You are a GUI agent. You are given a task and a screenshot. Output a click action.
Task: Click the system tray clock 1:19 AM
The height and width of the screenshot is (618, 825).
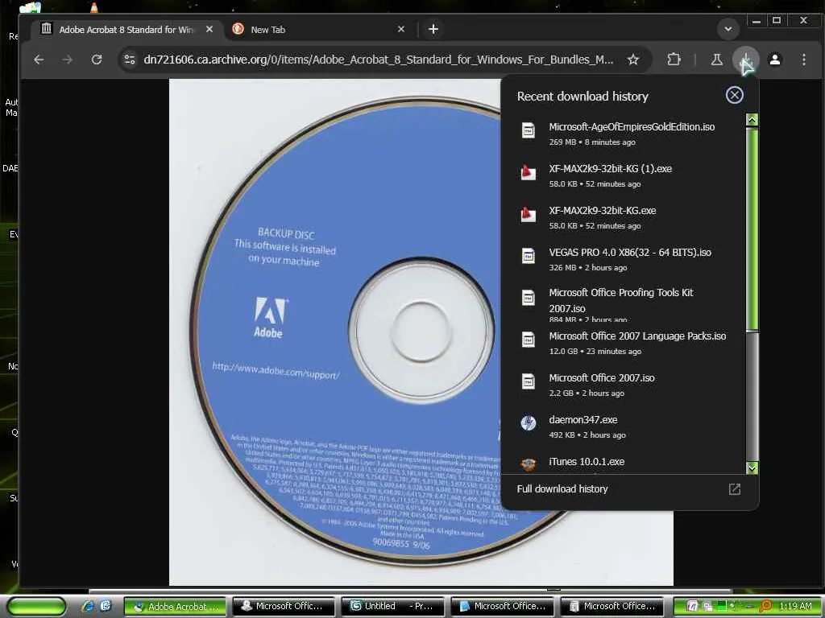click(795, 607)
